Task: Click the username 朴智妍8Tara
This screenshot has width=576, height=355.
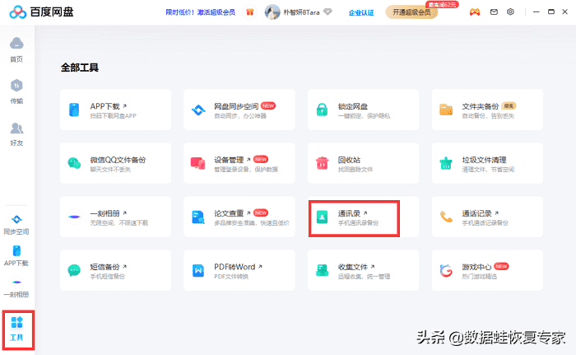Action: [301, 12]
